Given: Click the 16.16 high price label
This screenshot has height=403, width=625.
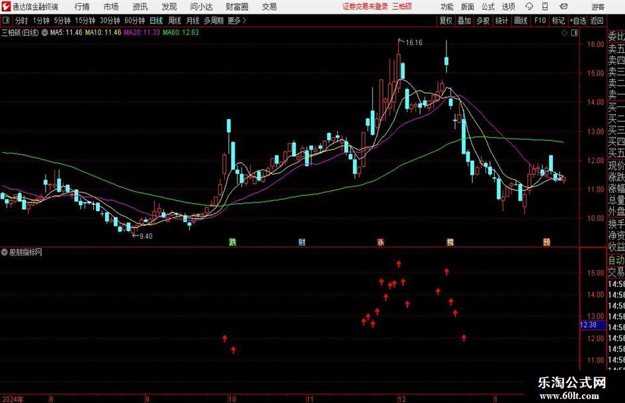Looking at the screenshot, I should pos(414,43).
